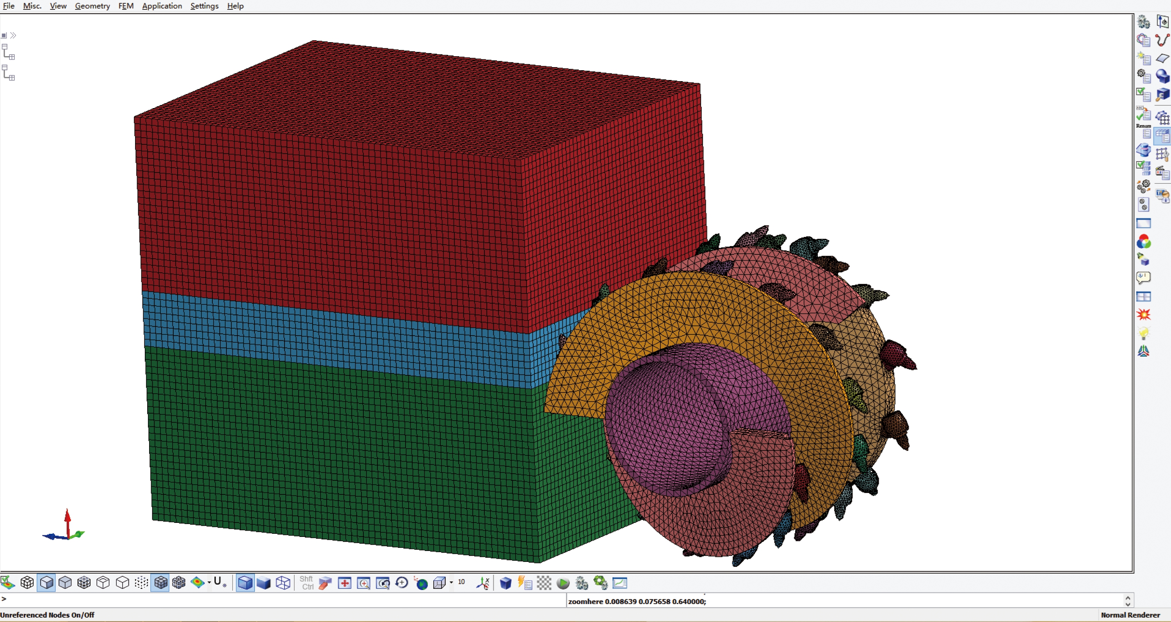Image resolution: width=1171 pixels, height=622 pixels.
Task: Click the lightning bolt list icon
Action: [x=525, y=583]
